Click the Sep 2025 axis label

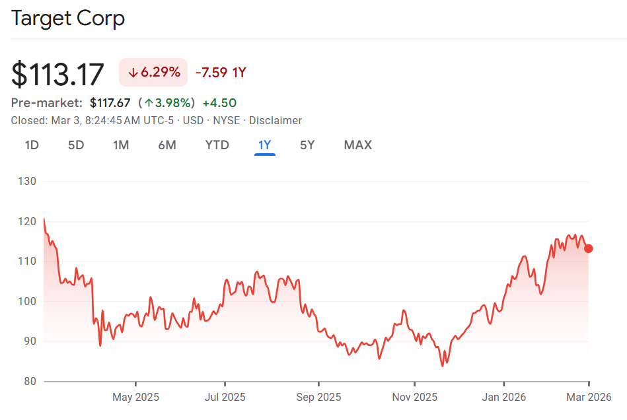318,397
